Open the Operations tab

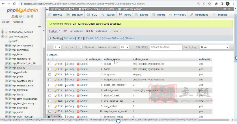coord(199,15)
